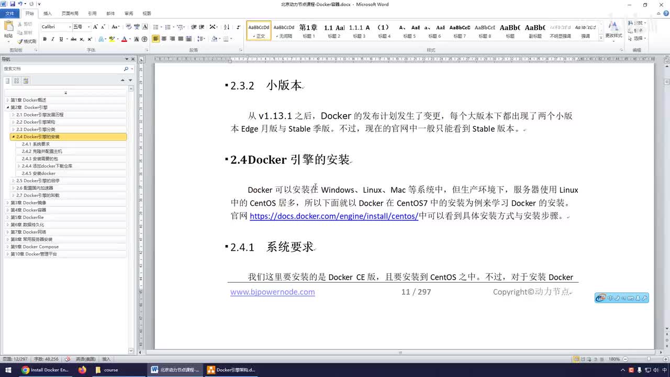Justify the paragraph text
Viewport: 670px width, 377px height.
click(181, 39)
